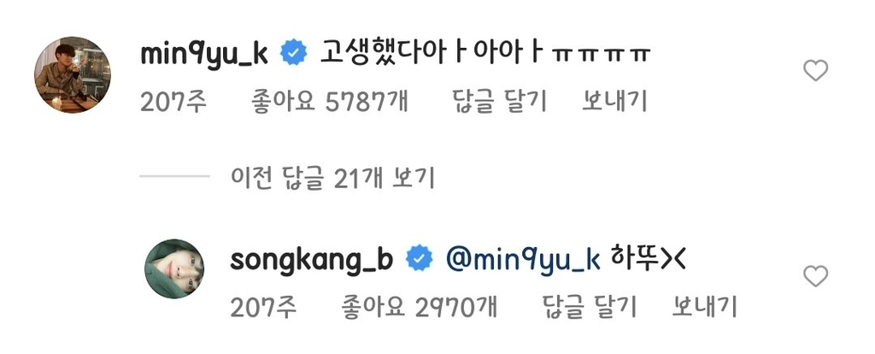
Task: Click the 207주 timestamp on min9yu_k's comment
Action: point(173,102)
